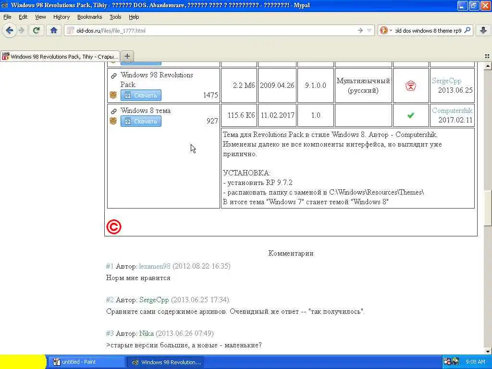492x369 pixels.
Task: Open the Bookmarks menu
Action: [89, 17]
